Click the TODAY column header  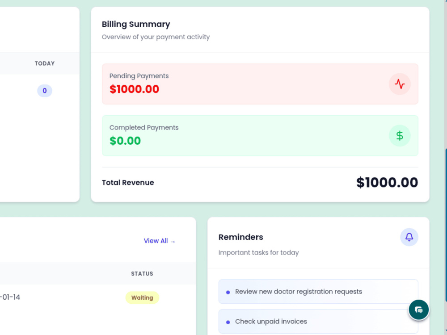click(45, 63)
